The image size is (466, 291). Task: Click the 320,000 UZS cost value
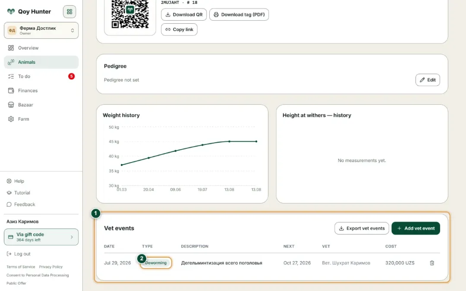400,263
